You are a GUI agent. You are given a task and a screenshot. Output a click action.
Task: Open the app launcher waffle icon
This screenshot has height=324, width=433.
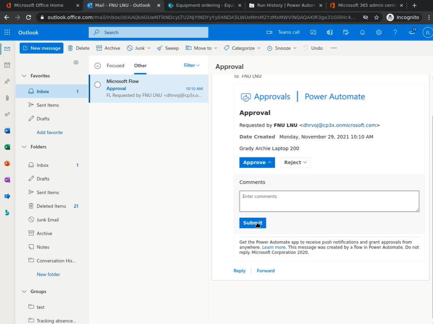coord(7,33)
